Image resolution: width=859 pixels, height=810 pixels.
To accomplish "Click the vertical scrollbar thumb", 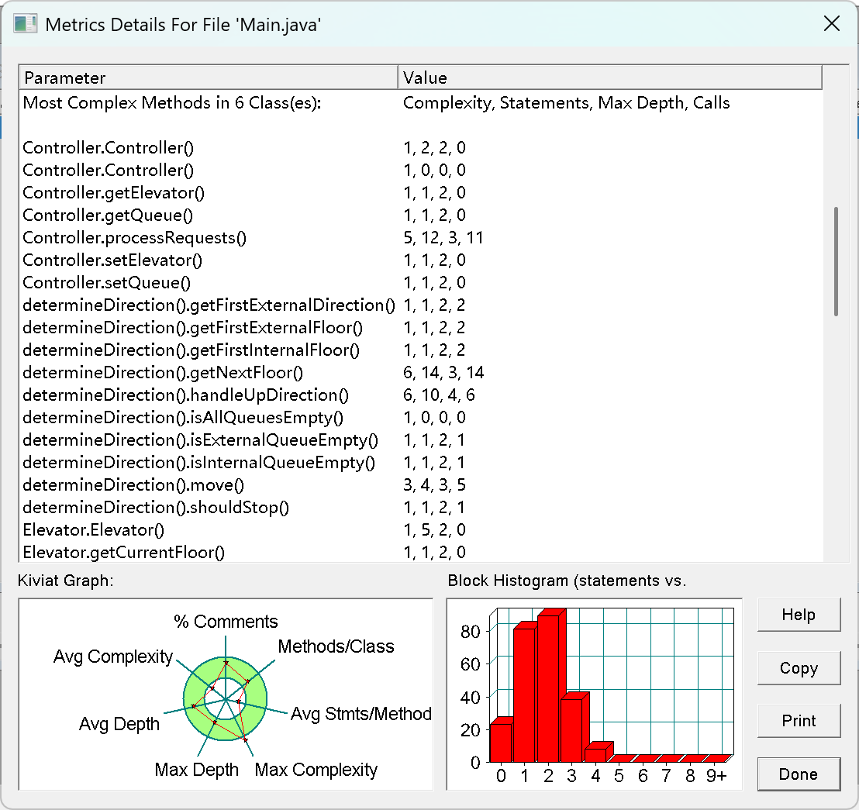I will pos(836,261).
